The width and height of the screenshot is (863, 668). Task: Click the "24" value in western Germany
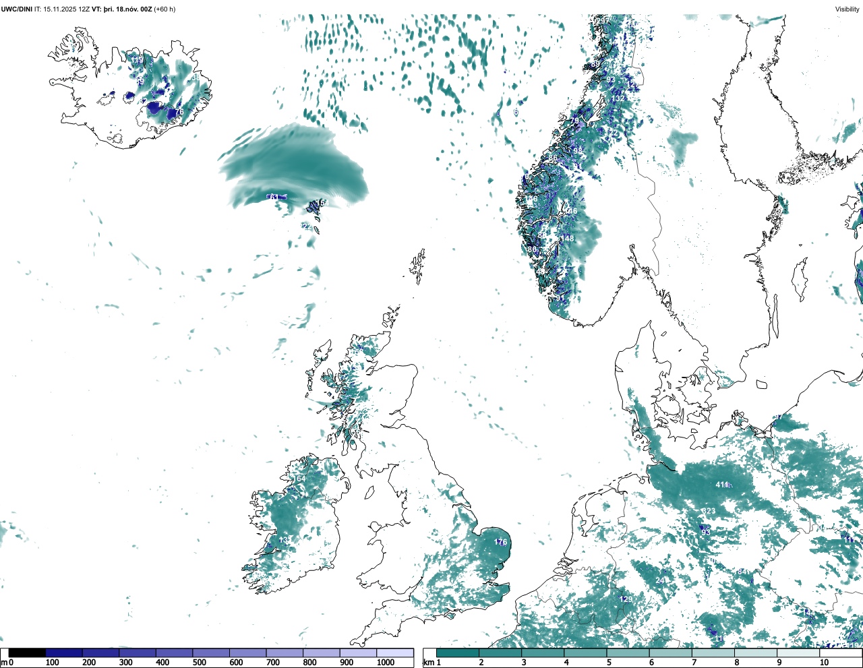click(x=660, y=580)
